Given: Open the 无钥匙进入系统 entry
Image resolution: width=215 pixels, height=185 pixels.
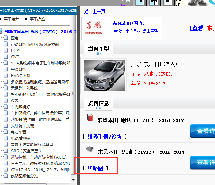Looking at the screenshot, I should [x=24, y=88].
